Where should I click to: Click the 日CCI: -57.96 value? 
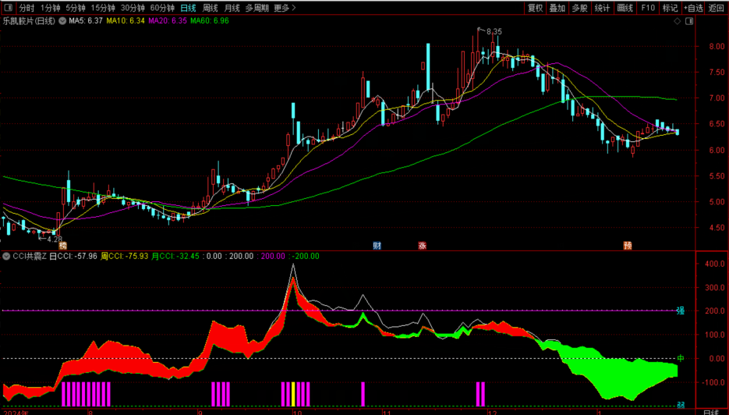click(73, 257)
